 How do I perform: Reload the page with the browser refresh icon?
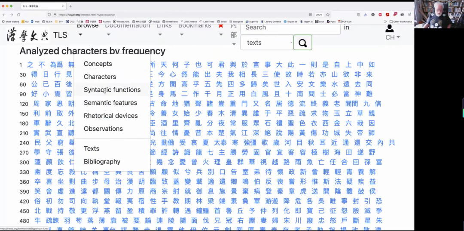tap(19, 15)
